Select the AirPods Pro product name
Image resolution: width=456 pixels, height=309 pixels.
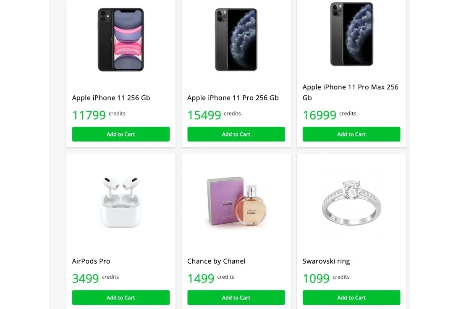(91, 261)
